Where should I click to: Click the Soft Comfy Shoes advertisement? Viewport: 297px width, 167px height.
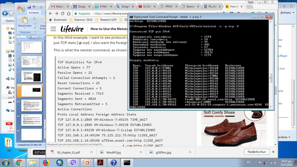pyautogui.click(x=234, y=128)
